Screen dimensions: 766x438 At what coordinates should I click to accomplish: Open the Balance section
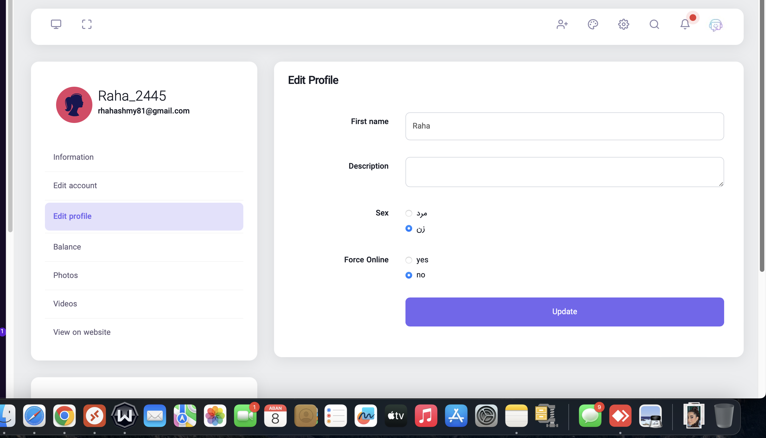click(x=67, y=247)
